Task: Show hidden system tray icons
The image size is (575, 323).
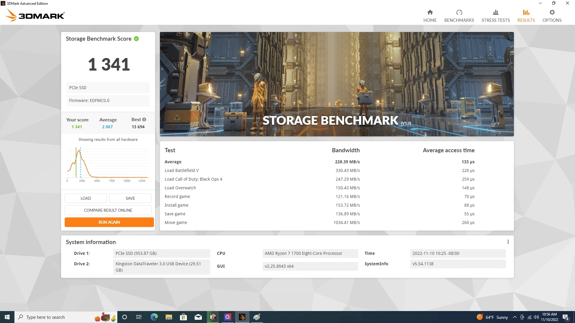Action: pos(515,317)
